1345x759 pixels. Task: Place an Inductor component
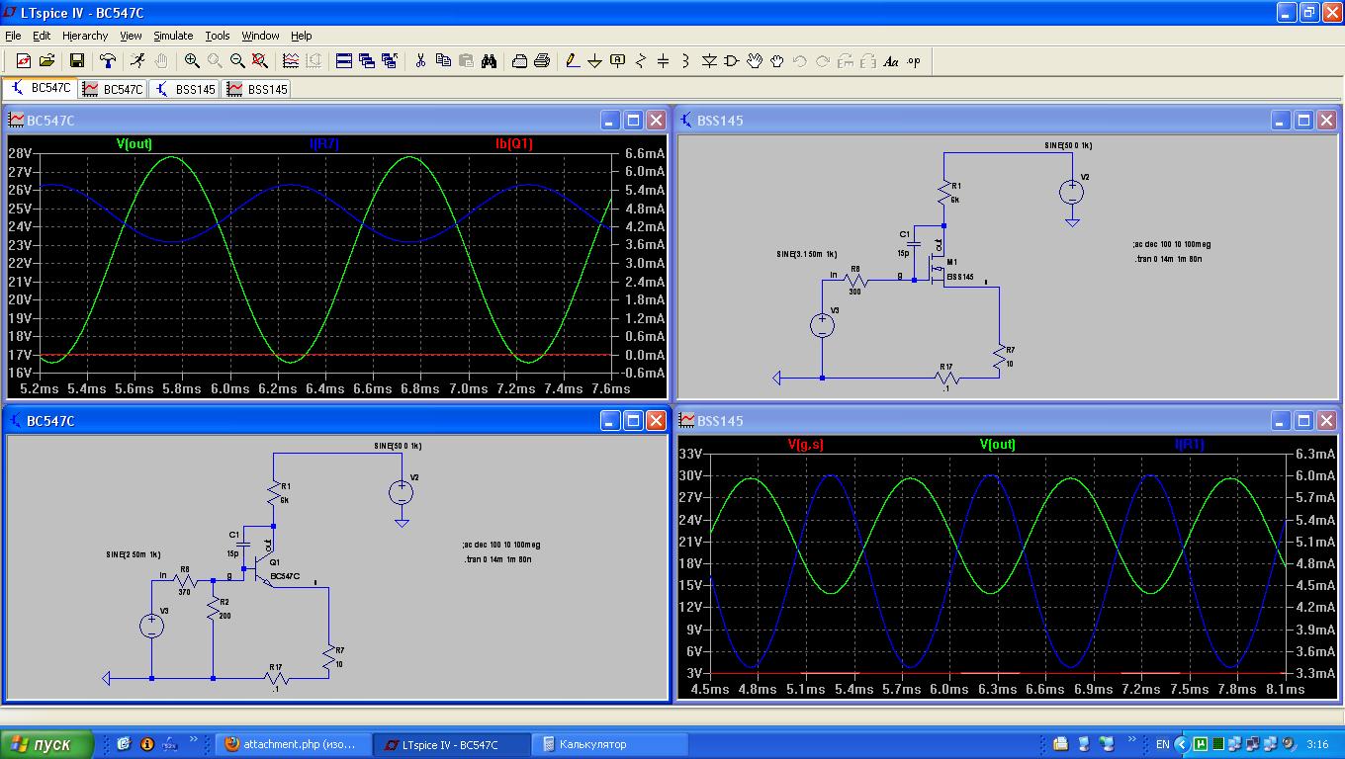coord(685,61)
